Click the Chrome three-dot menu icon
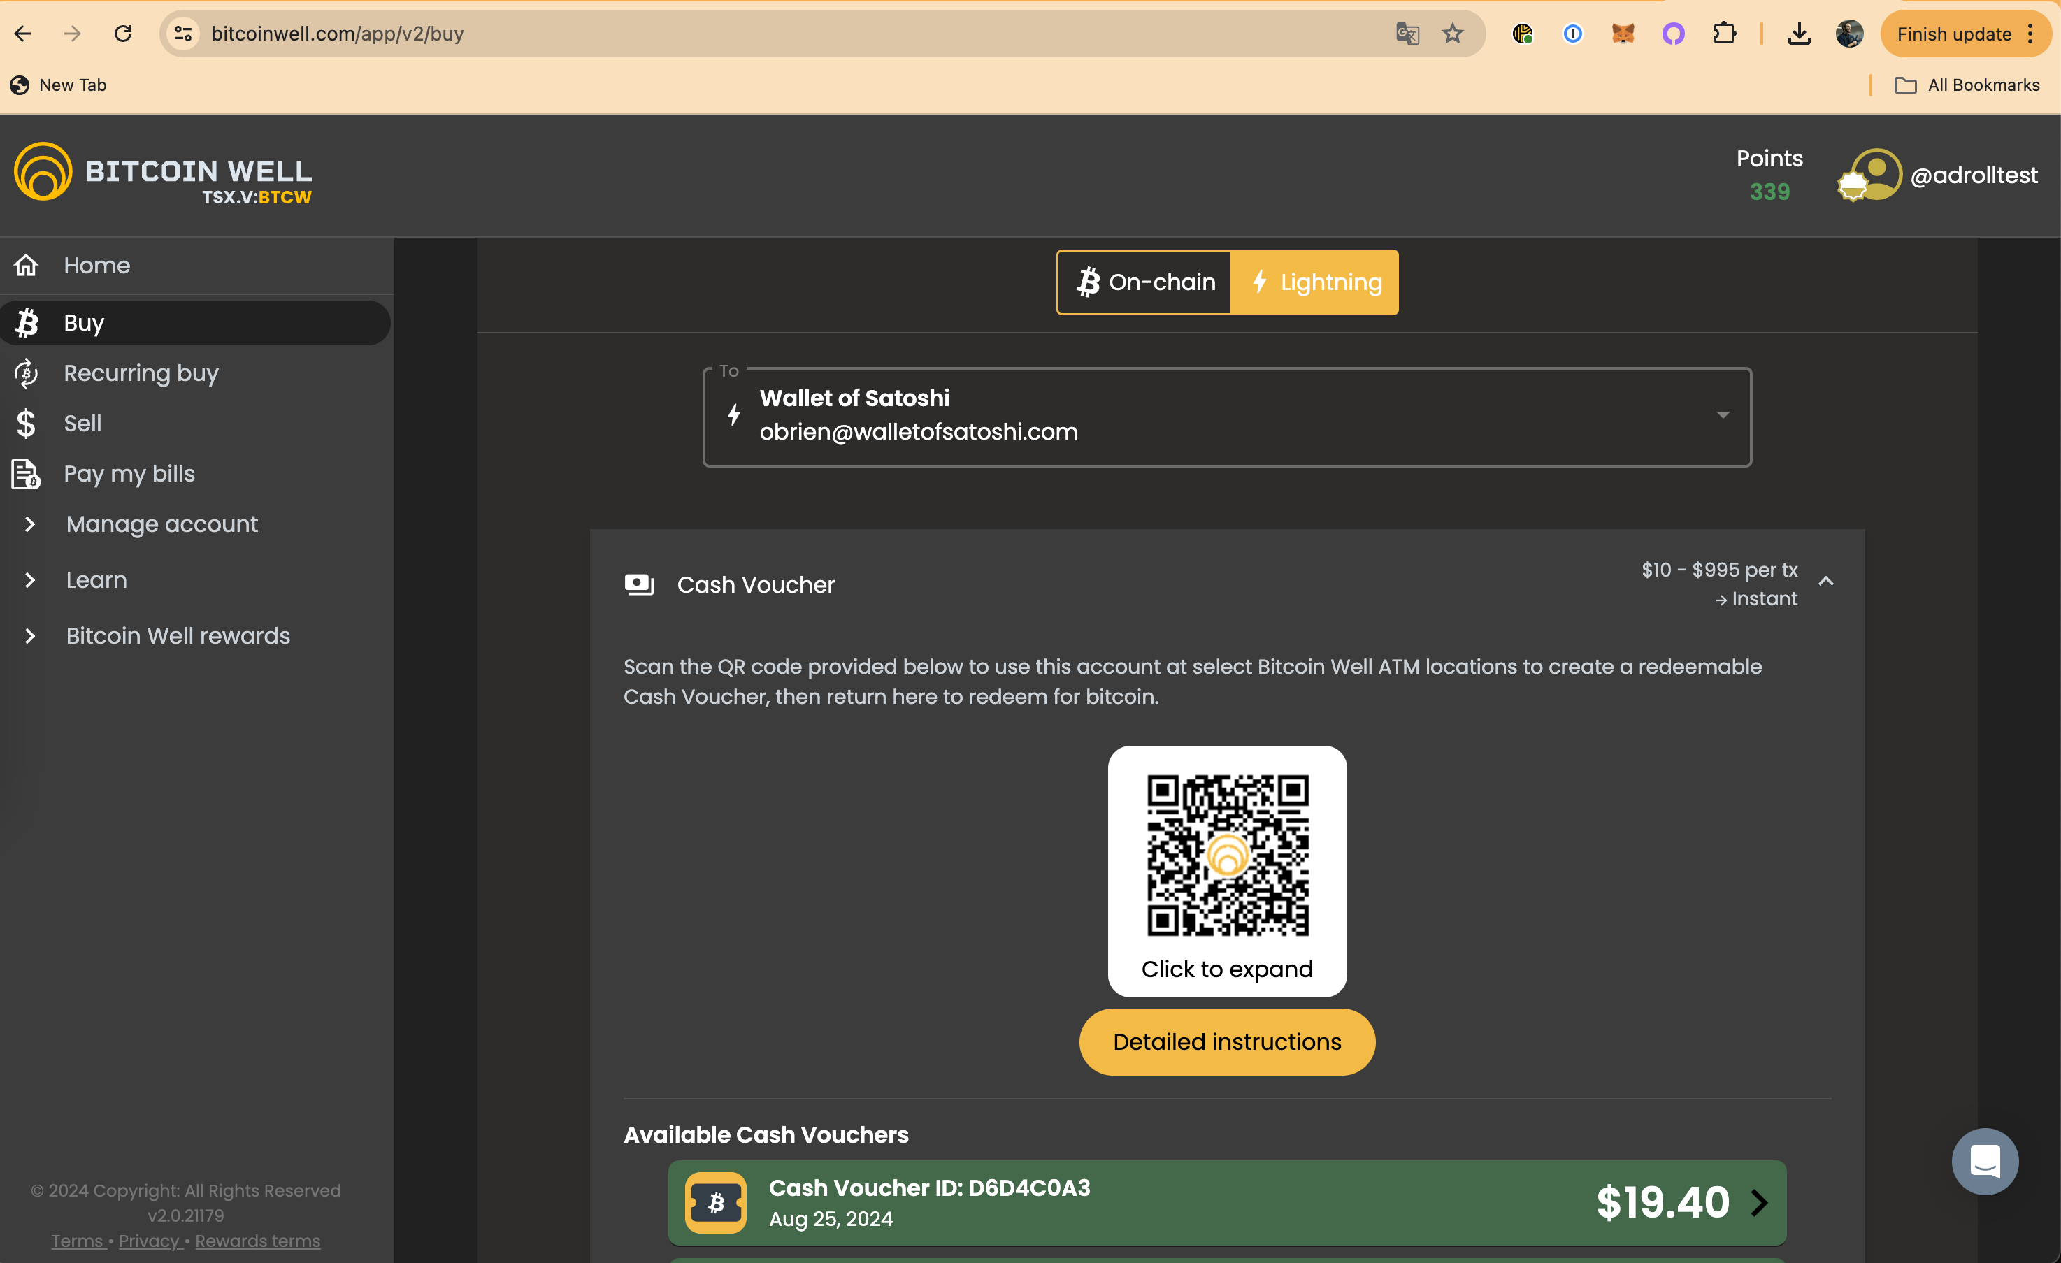Viewport: 2061px width, 1263px height. (2030, 34)
